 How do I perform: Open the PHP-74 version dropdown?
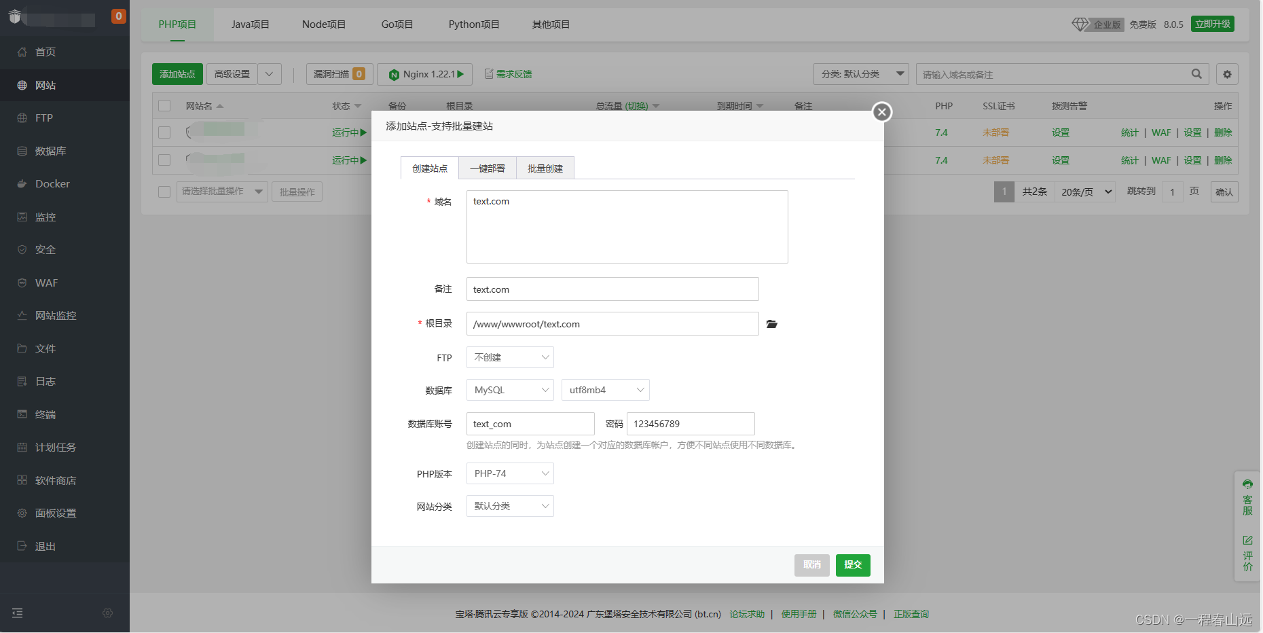coord(509,473)
